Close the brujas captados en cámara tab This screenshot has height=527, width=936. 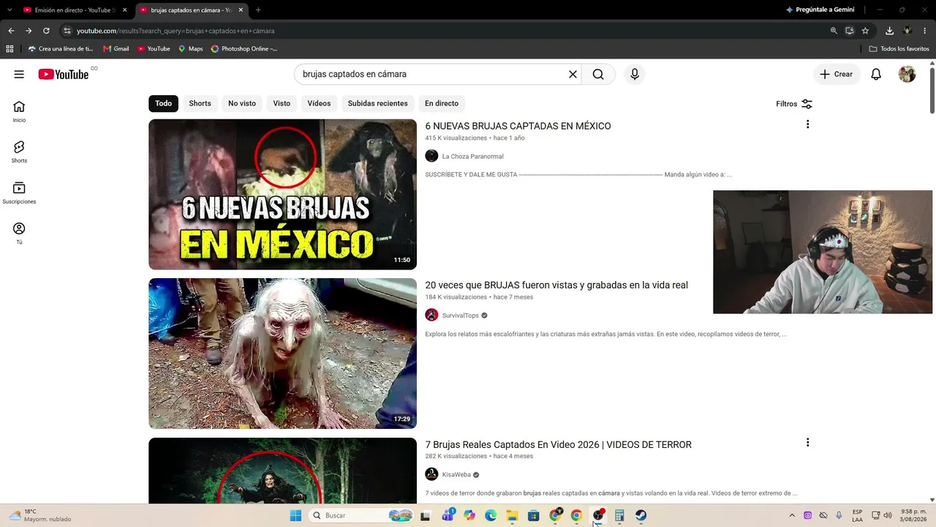[x=241, y=10]
